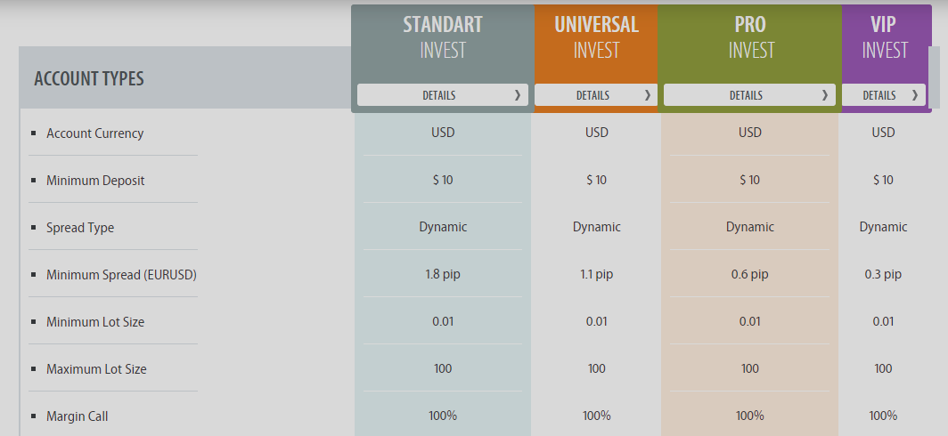
Task: Click the Minimum Spread (EURUSD) label
Action: [x=121, y=275]
